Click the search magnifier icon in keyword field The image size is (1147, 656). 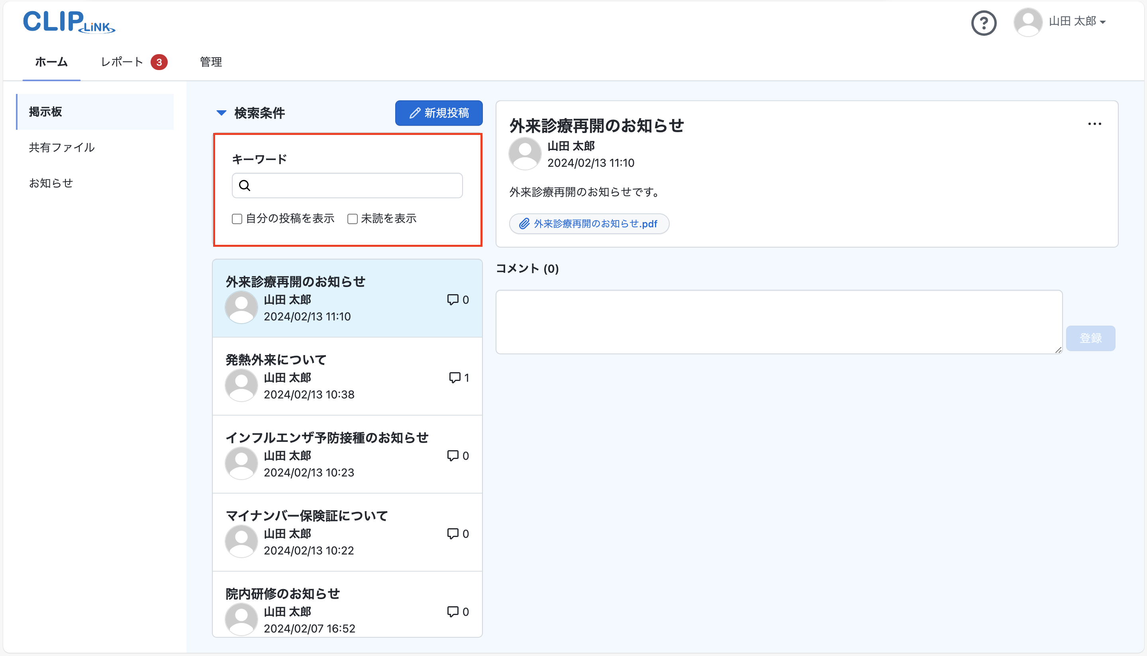pos(244,185)
